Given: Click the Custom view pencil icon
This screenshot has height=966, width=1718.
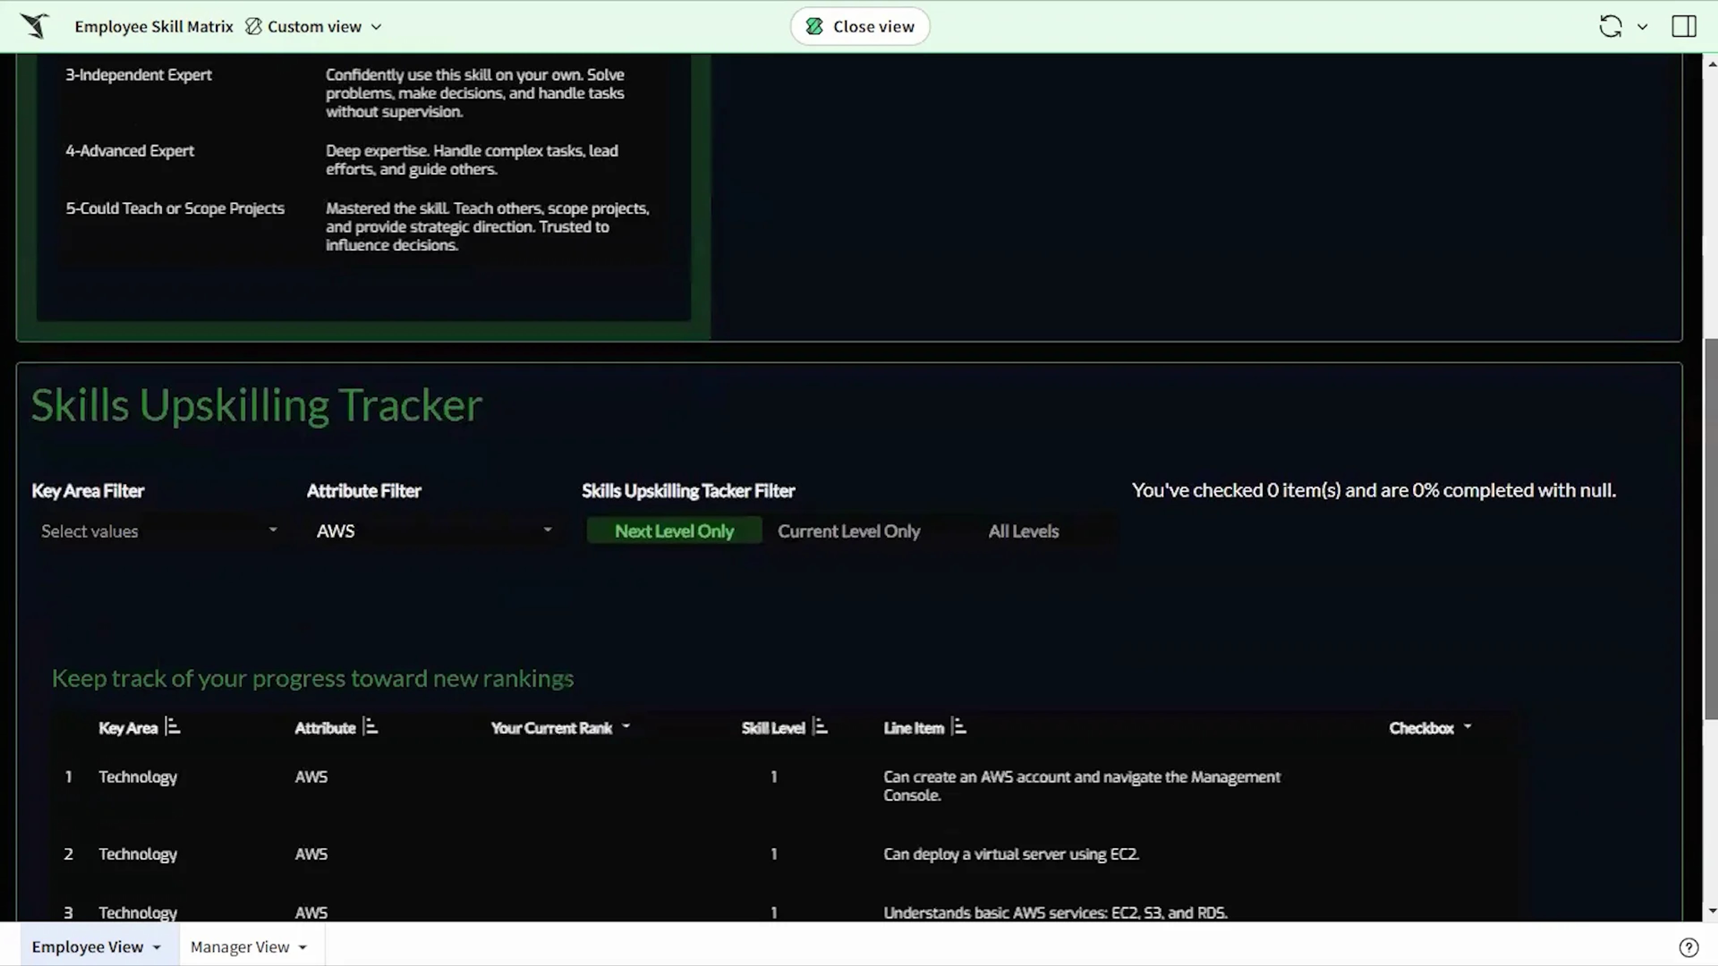Looking at the screenshot, I should (x=253, y=27).
